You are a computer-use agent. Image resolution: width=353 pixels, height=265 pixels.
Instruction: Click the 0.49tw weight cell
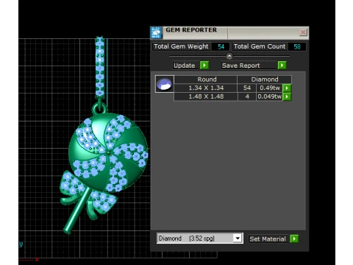269,88
